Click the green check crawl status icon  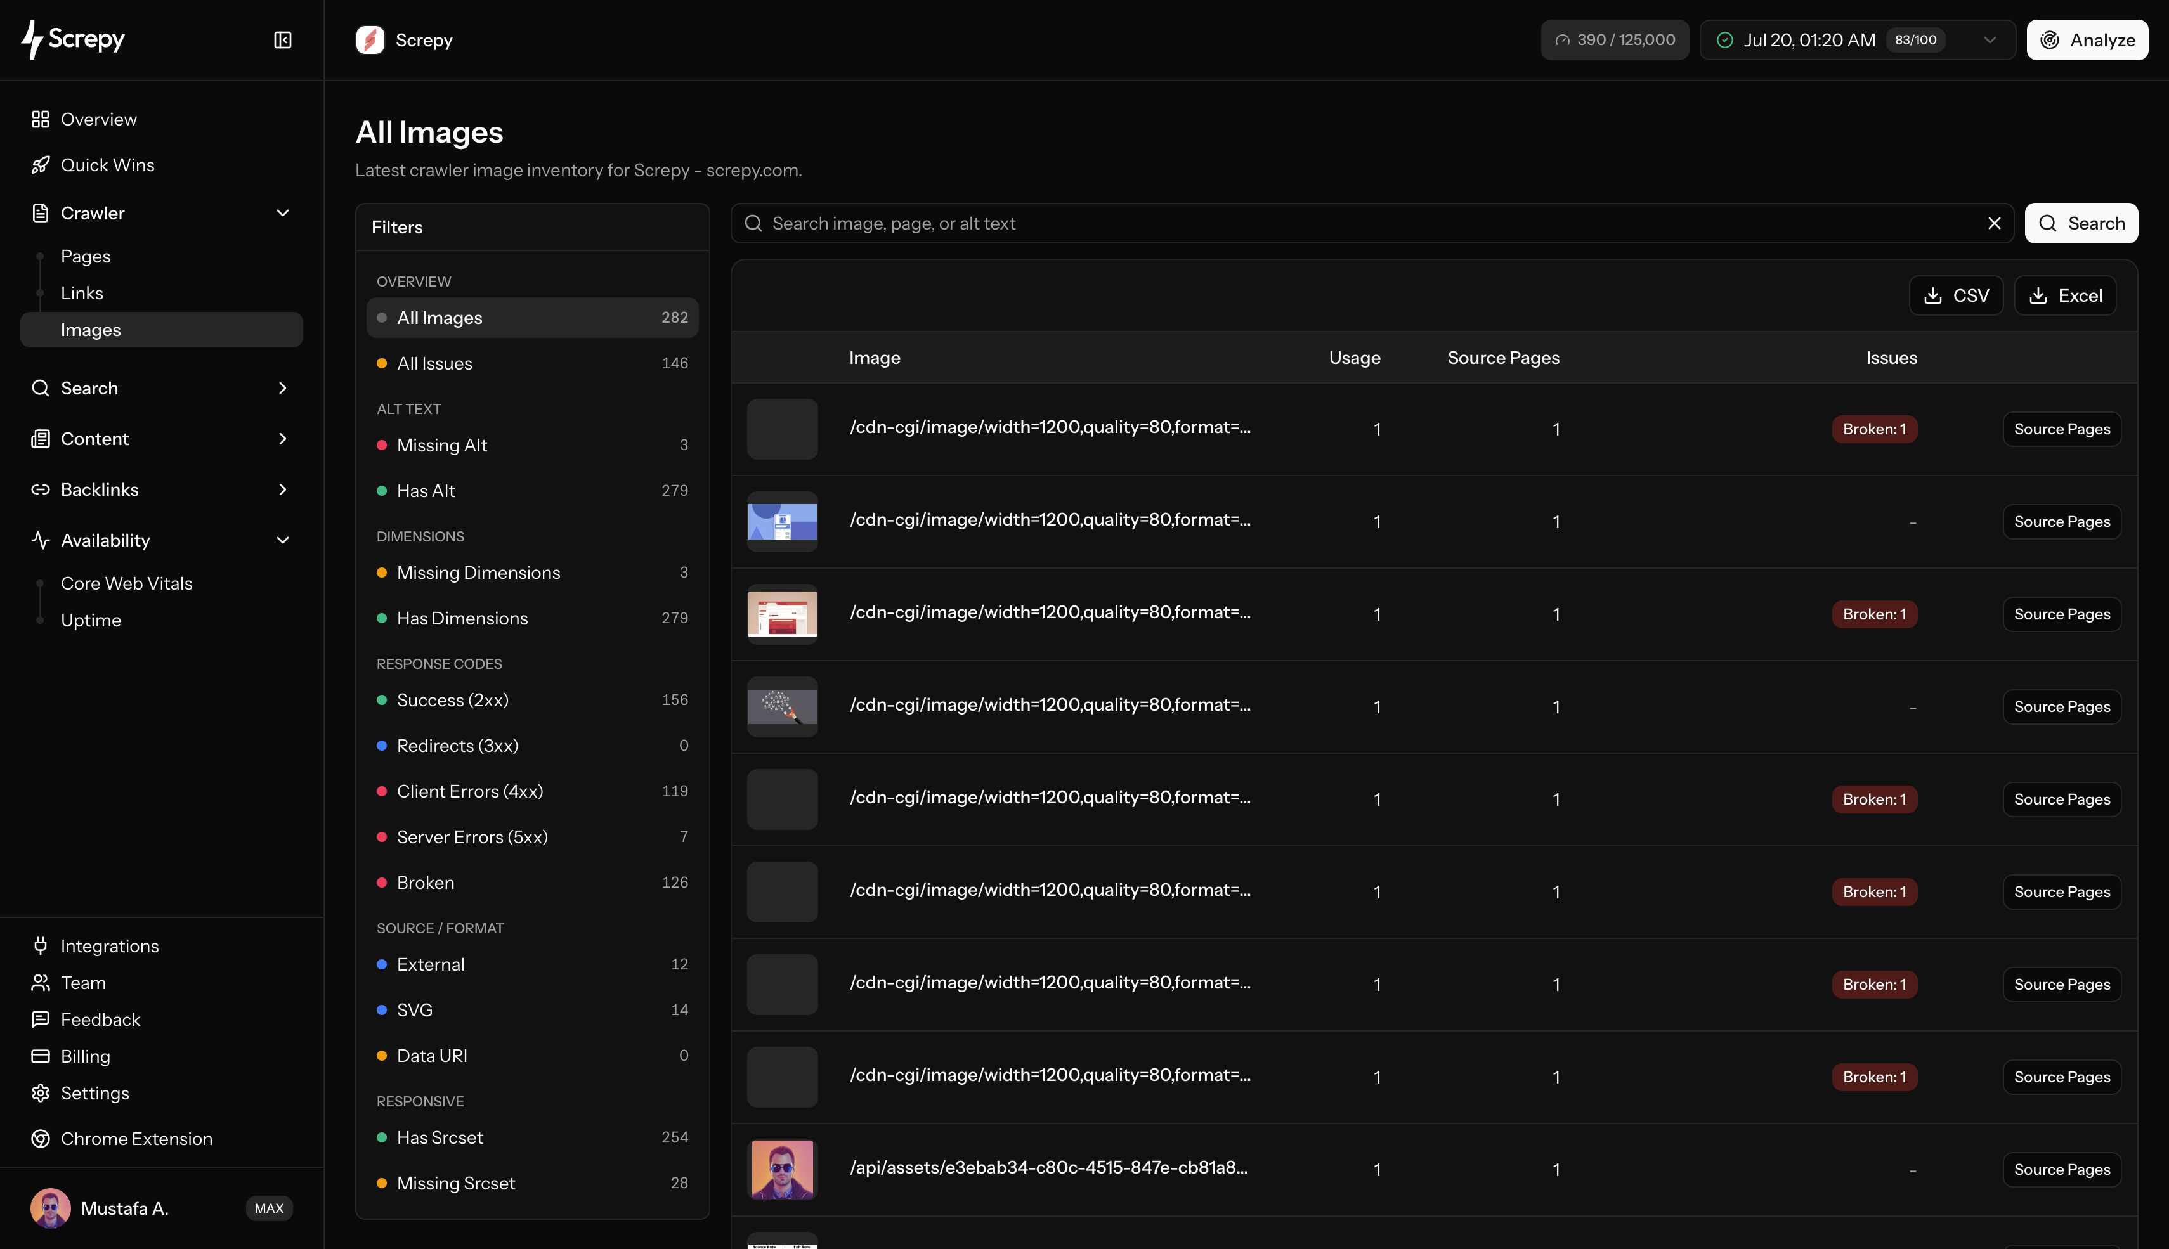(1724, 41)
